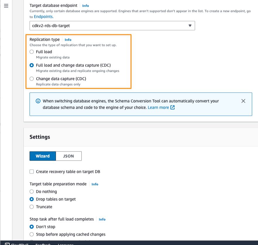Open the CloudShell icon in footer
The image size is (258, 245).
(x=7, y=244)
